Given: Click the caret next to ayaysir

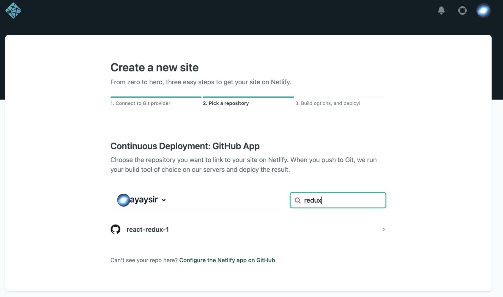Looking at the screenshot, I should pyautogui.click(x=164, y=200).
